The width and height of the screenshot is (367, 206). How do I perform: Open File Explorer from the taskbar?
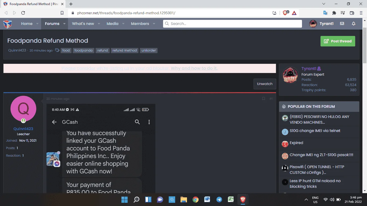pyautogui.click(x=184, y=200)
